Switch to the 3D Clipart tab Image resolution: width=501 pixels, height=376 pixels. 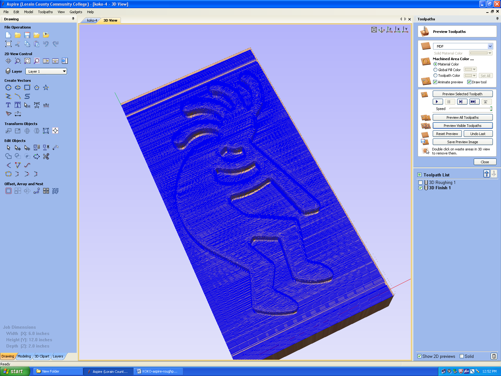tap(42, 356)
